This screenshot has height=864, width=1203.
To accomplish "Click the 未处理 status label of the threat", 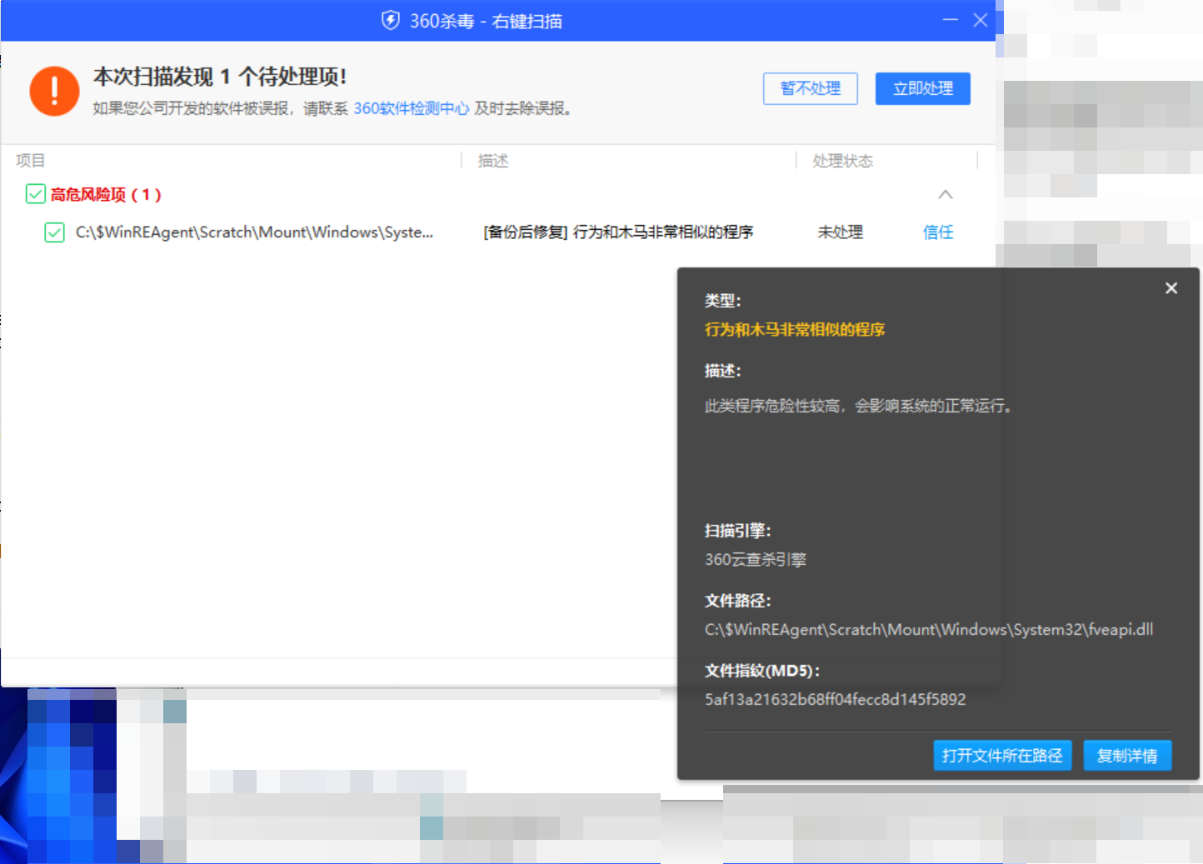I will coord(841,232).
